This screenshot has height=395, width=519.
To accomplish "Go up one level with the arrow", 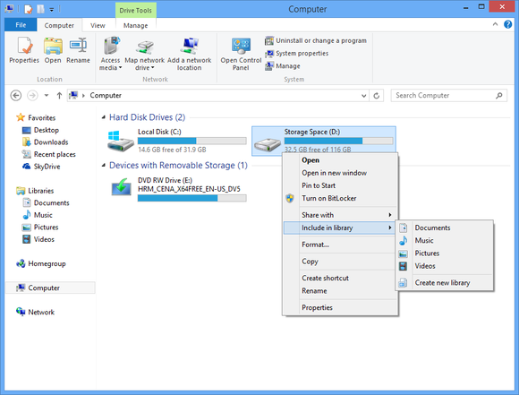I will (59, 96).
